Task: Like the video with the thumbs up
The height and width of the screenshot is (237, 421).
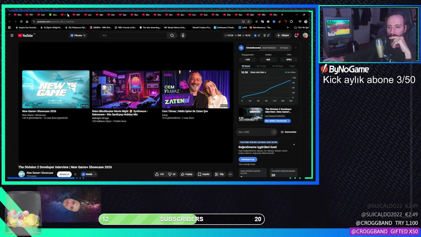Action: pyautogui.click(x=160, y=174)
